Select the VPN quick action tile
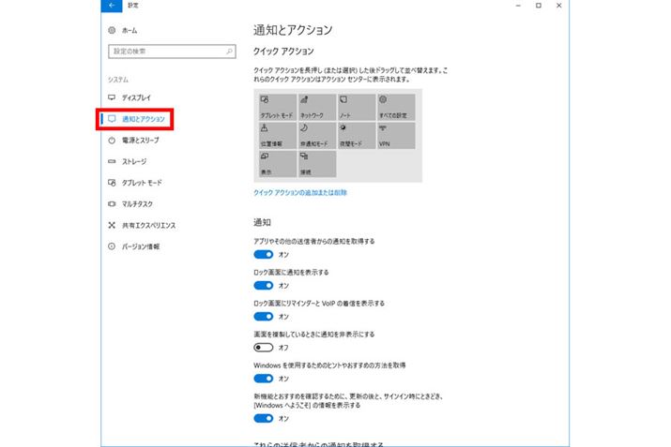 [397, 135]
